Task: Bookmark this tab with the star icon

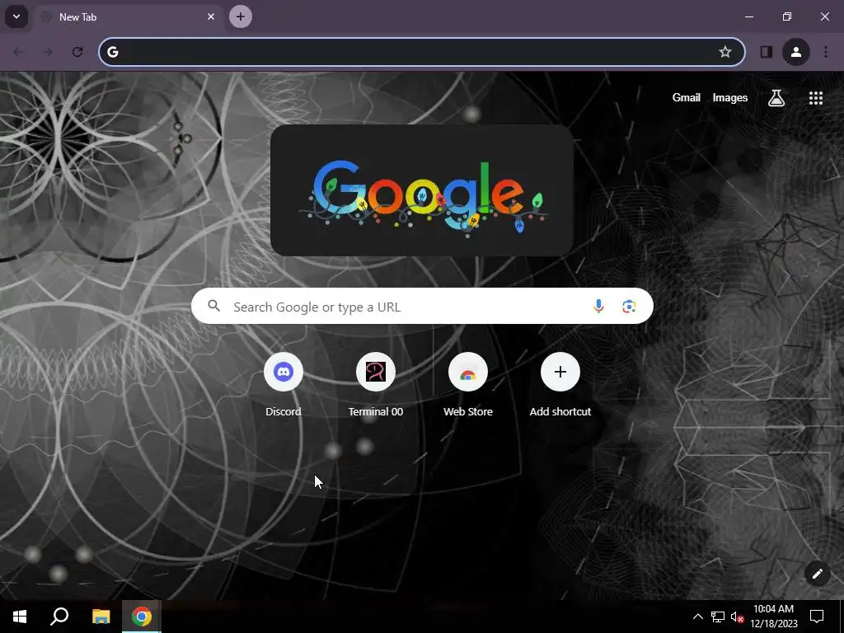Action: 725,52
